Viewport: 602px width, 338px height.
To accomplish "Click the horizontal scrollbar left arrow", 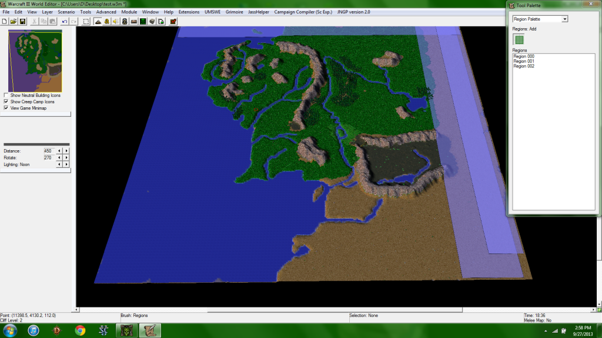I will tap(77, 310).
